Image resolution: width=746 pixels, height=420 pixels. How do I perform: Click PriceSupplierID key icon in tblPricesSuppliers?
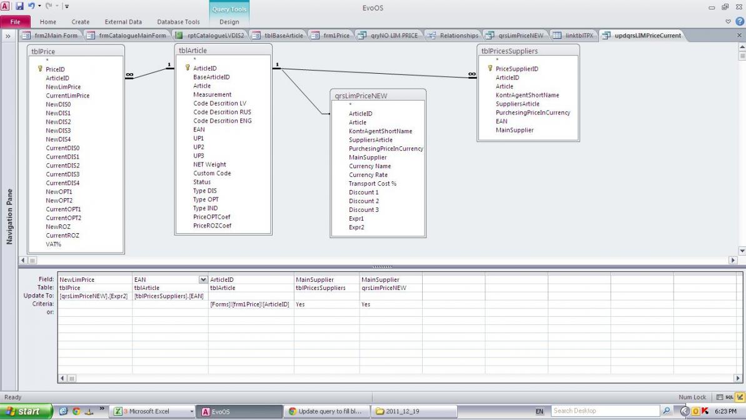click(x=490, y=69)
